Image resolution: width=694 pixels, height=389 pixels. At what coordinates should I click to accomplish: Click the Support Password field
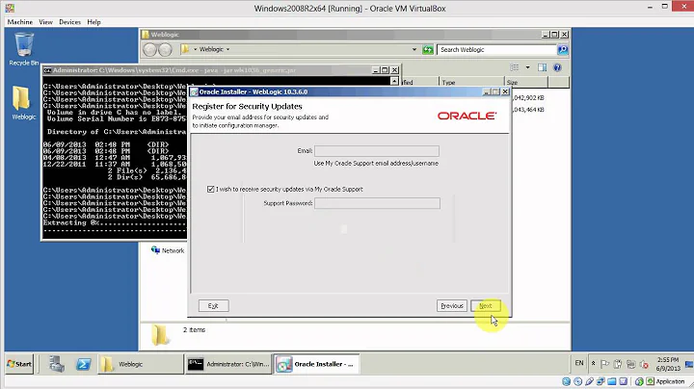377,203
